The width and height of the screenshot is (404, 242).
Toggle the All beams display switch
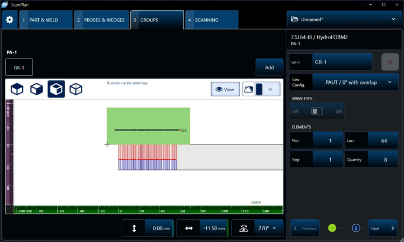[x=261, y=89]
